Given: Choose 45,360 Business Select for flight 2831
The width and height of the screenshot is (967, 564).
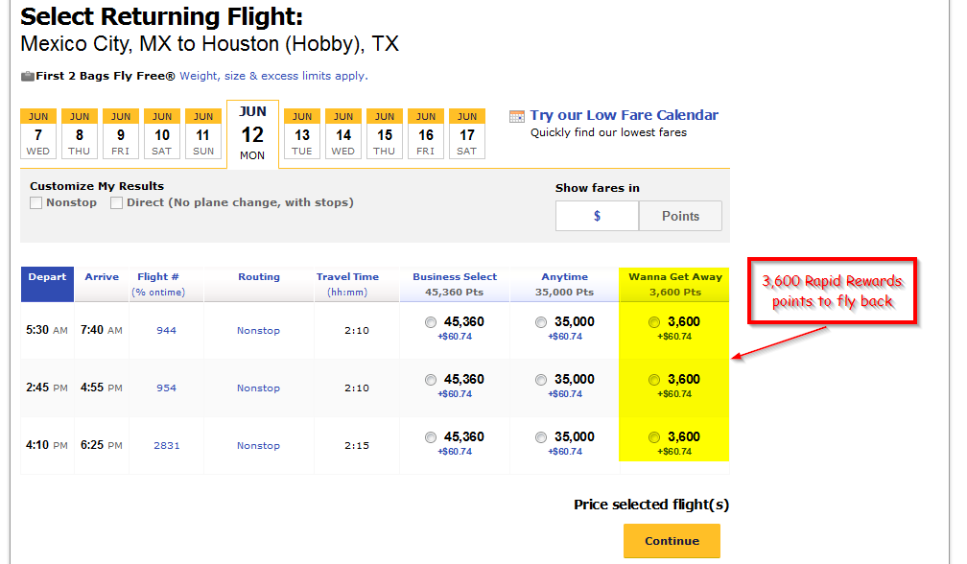Looking at the screenshot, I should coord(431,437).
